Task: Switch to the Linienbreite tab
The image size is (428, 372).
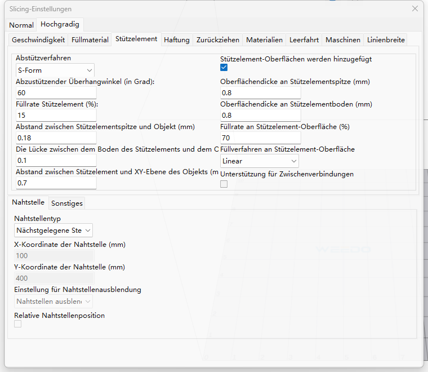Action: 386,40
